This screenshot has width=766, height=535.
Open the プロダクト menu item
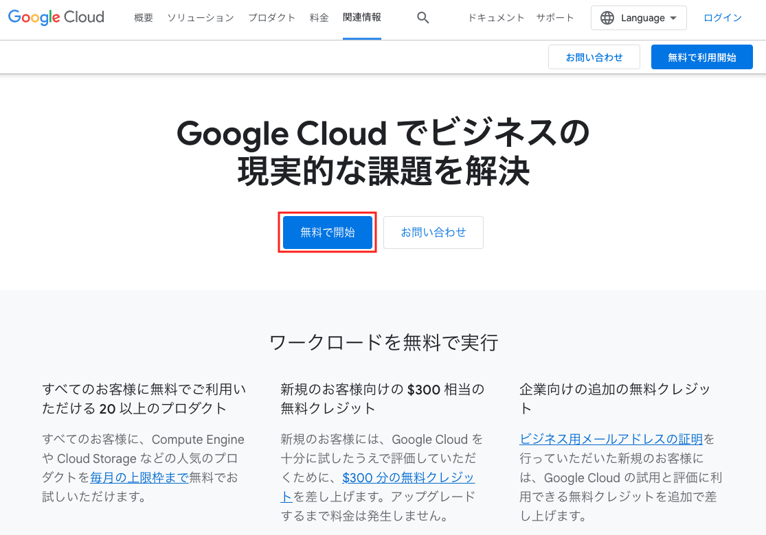272,18
